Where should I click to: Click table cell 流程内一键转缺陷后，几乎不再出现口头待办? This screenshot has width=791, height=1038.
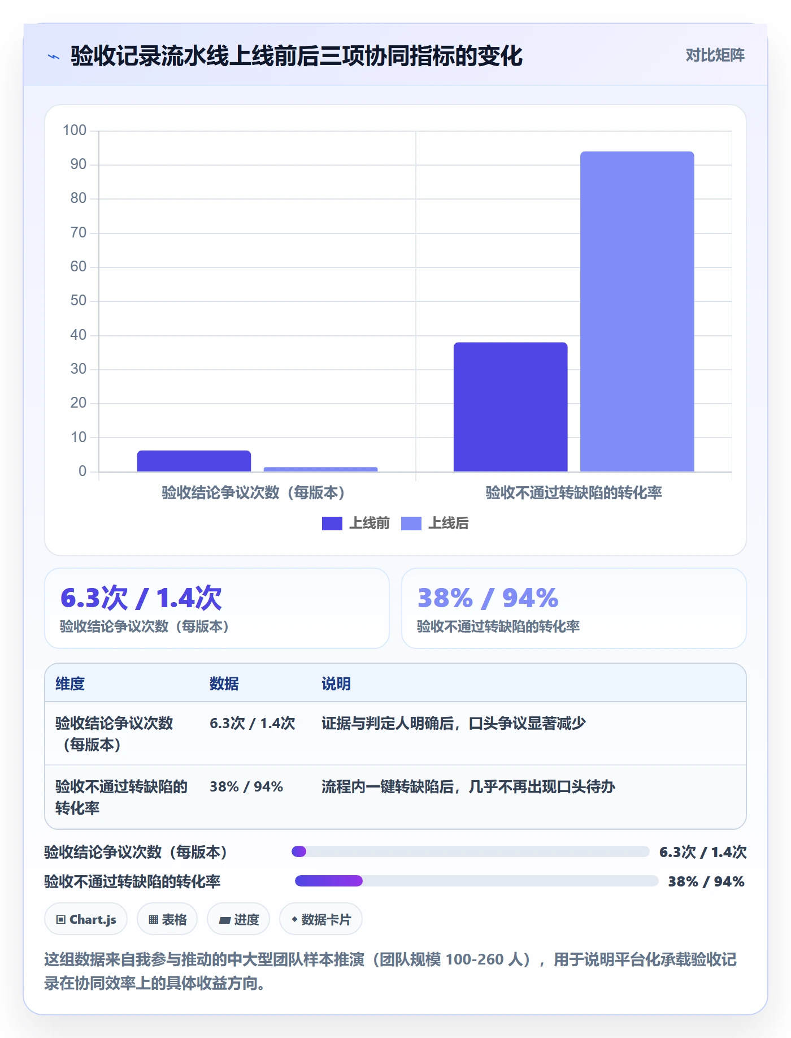tap(468, 786)
